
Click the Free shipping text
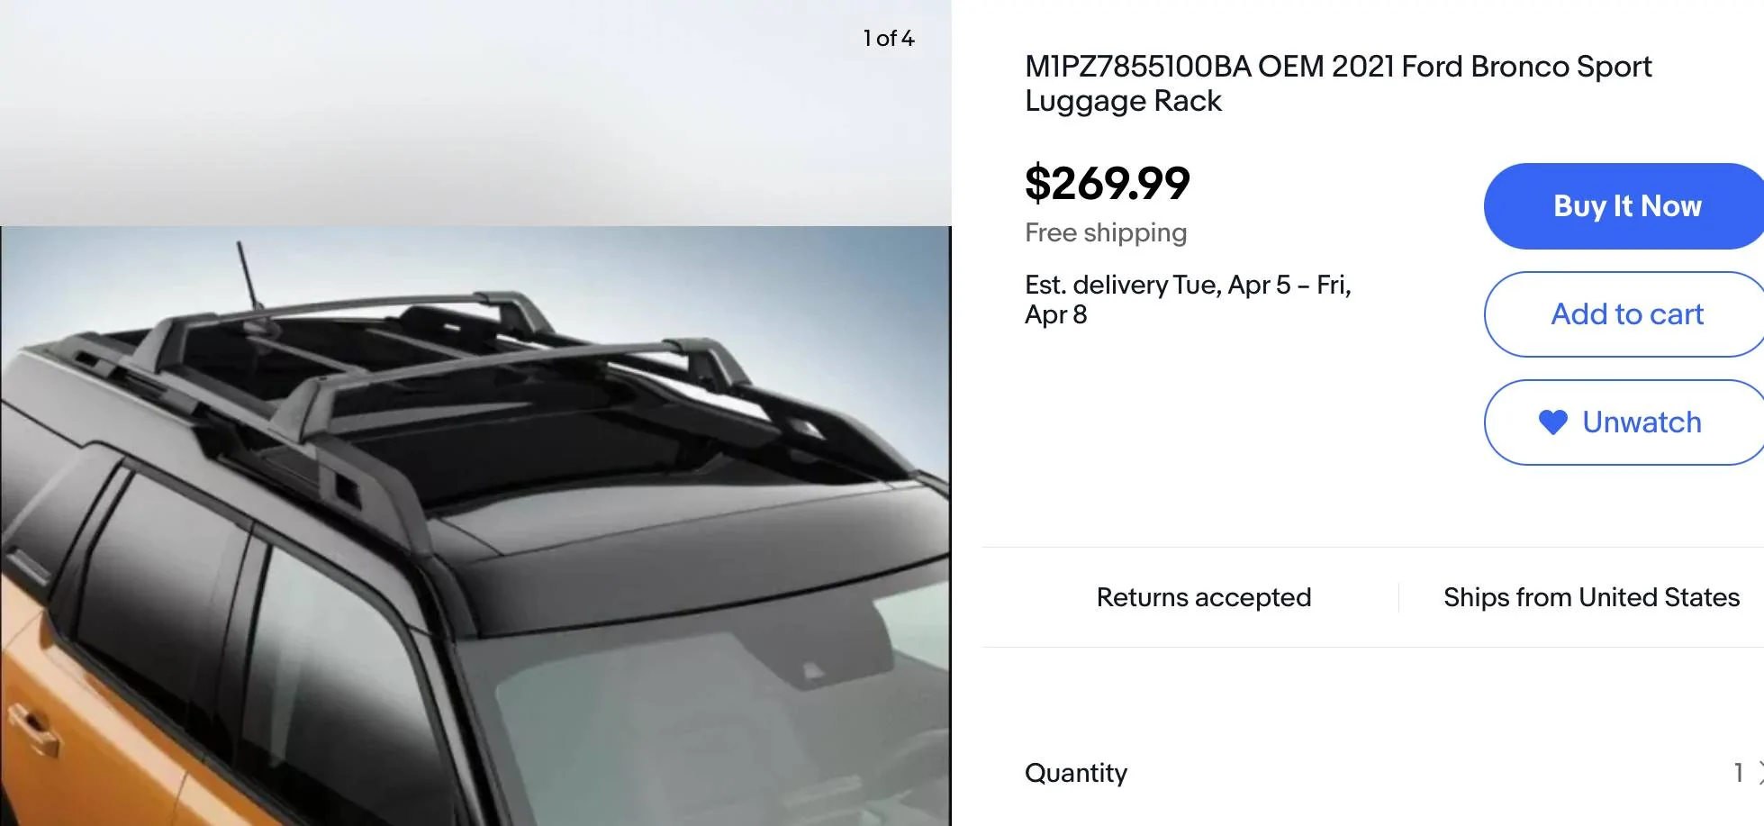point(1105,233)
